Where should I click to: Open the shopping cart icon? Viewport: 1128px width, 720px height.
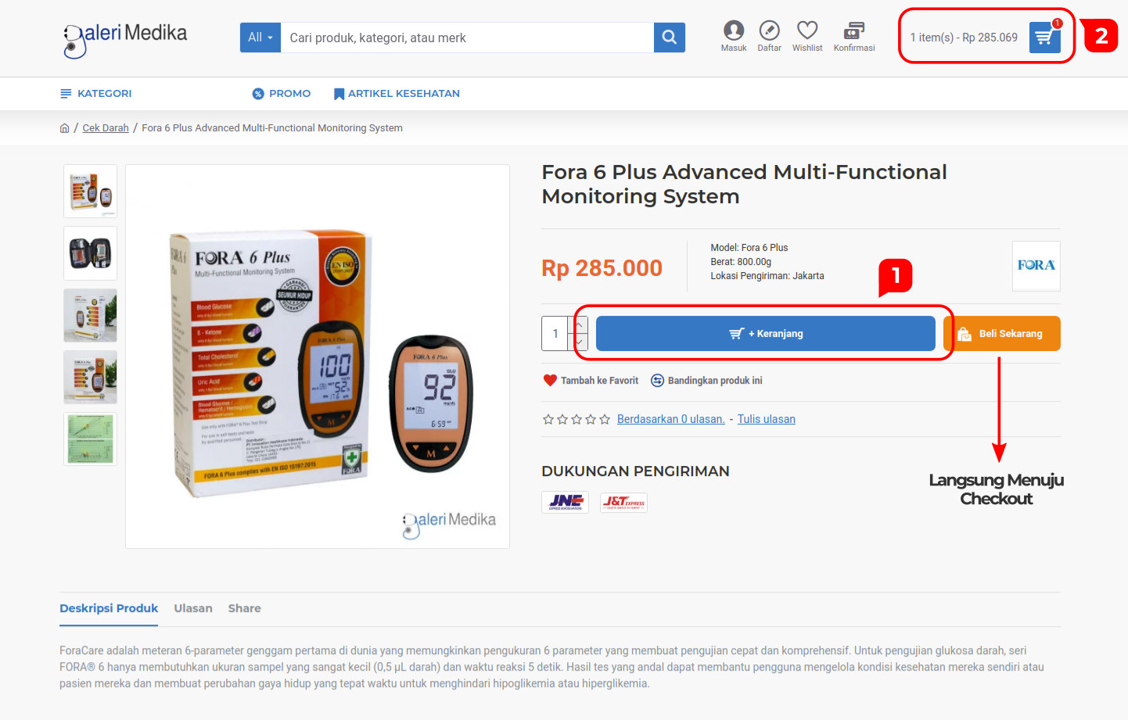pos(1044,38)
